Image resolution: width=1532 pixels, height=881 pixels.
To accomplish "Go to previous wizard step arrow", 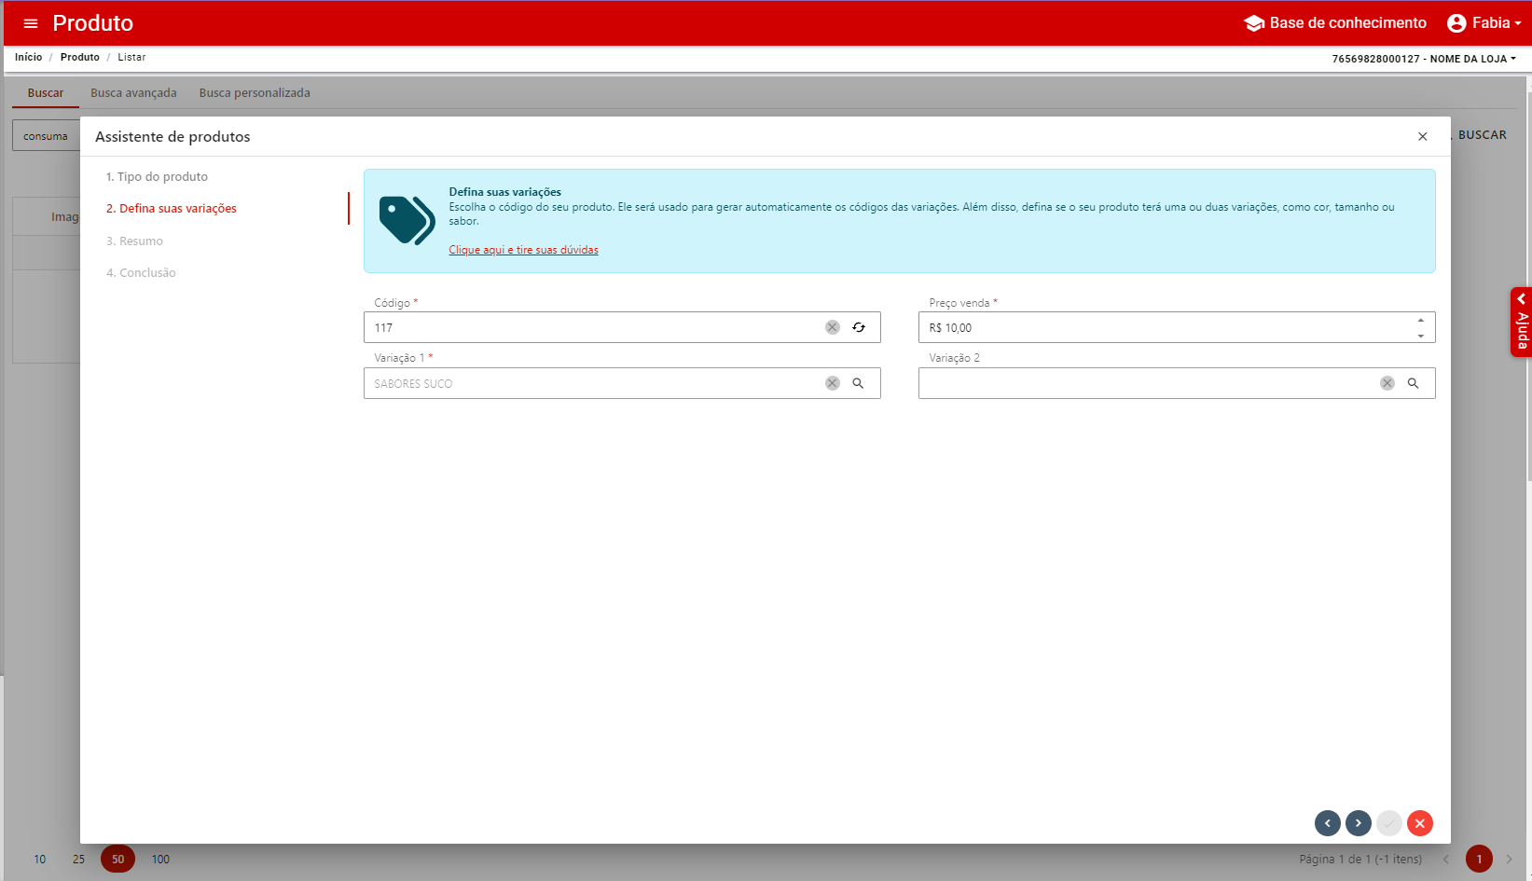I will pyautogui.click(x=1327, y=823).
